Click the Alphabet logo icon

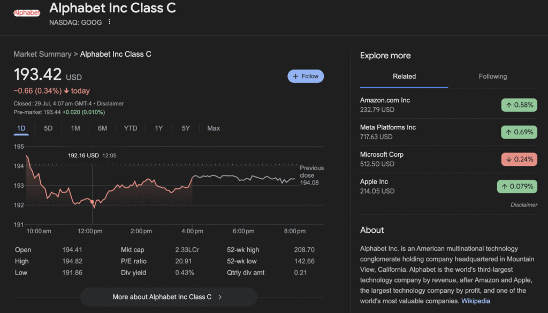click(x=26, y=12)
